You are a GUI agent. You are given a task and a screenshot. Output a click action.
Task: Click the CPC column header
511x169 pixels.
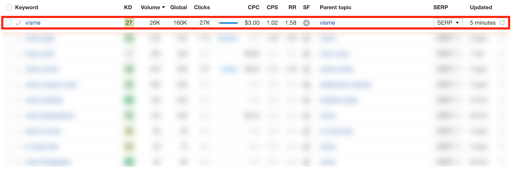pyautogui.click(x=254, y=7)
